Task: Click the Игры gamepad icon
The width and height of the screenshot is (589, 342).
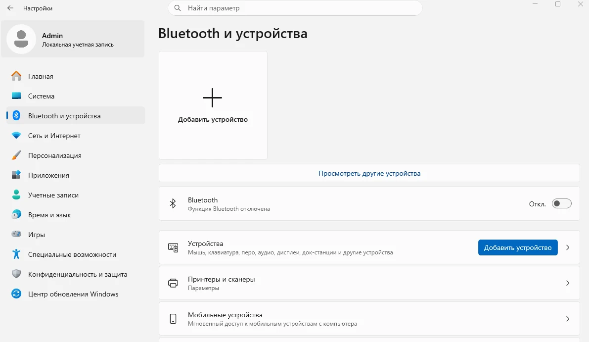Action: coord(16,234)
